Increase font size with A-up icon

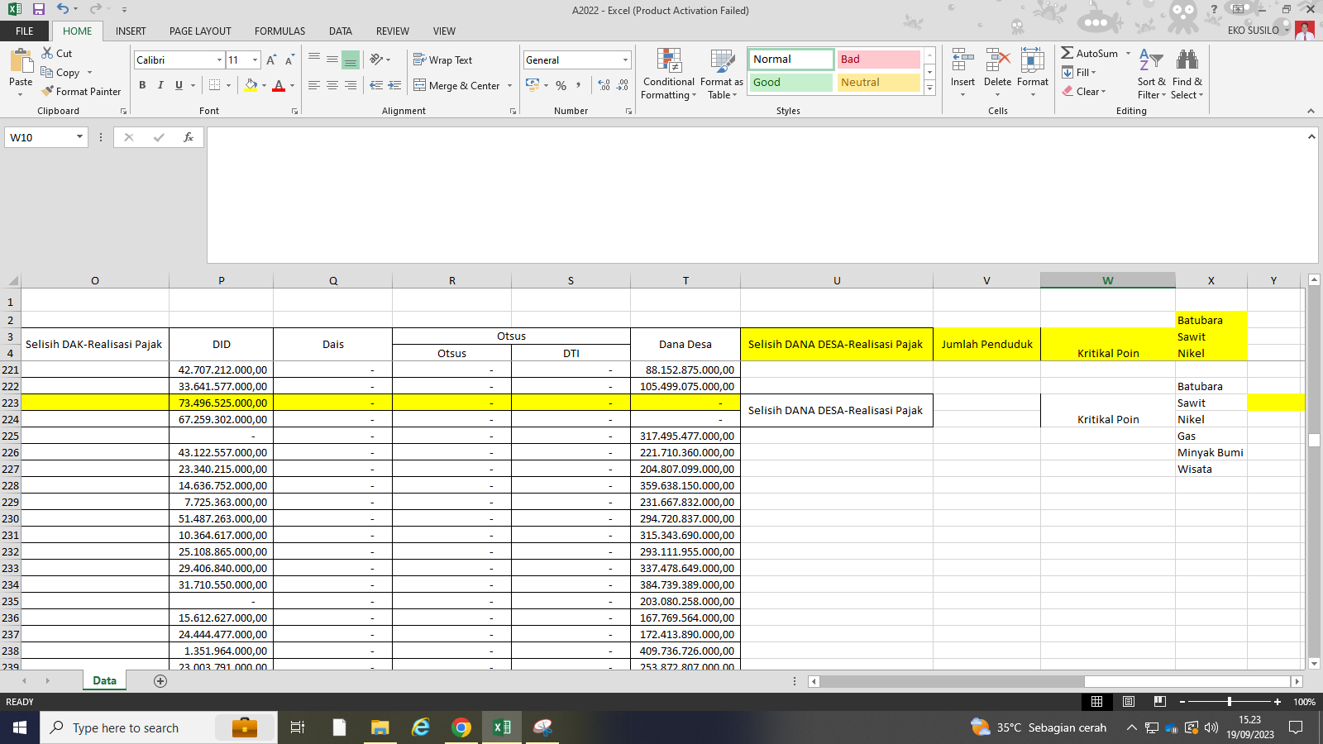(271, 60)
